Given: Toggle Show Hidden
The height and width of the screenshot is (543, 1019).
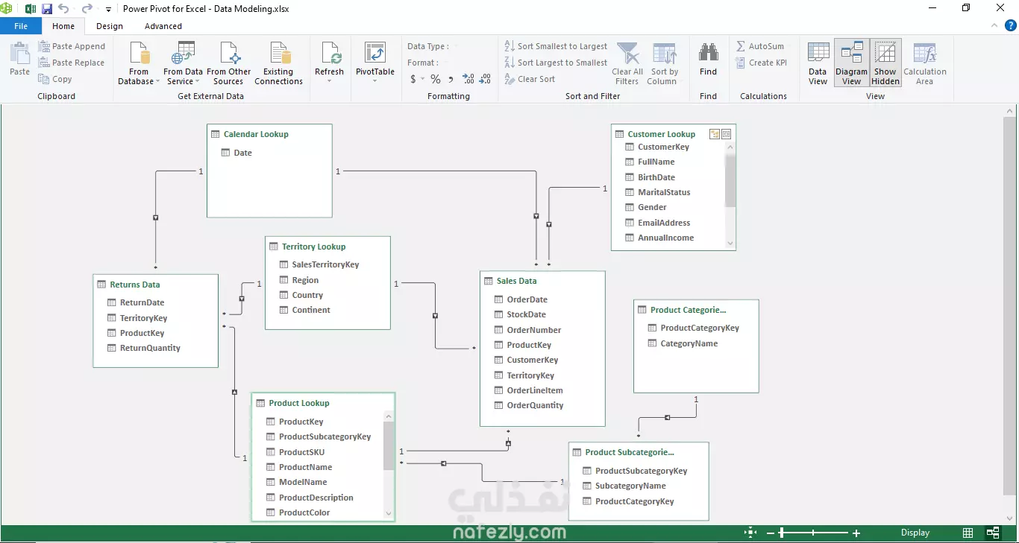Looking at the screenshot, I should pyautogui.click(x=885, y=63).
